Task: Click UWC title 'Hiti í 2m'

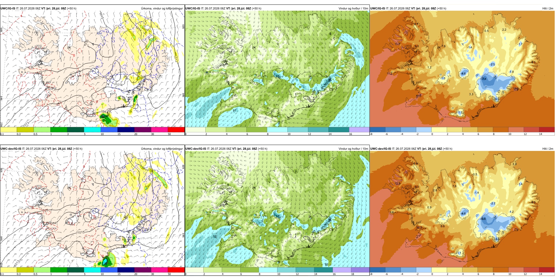Action: (548, 9)
